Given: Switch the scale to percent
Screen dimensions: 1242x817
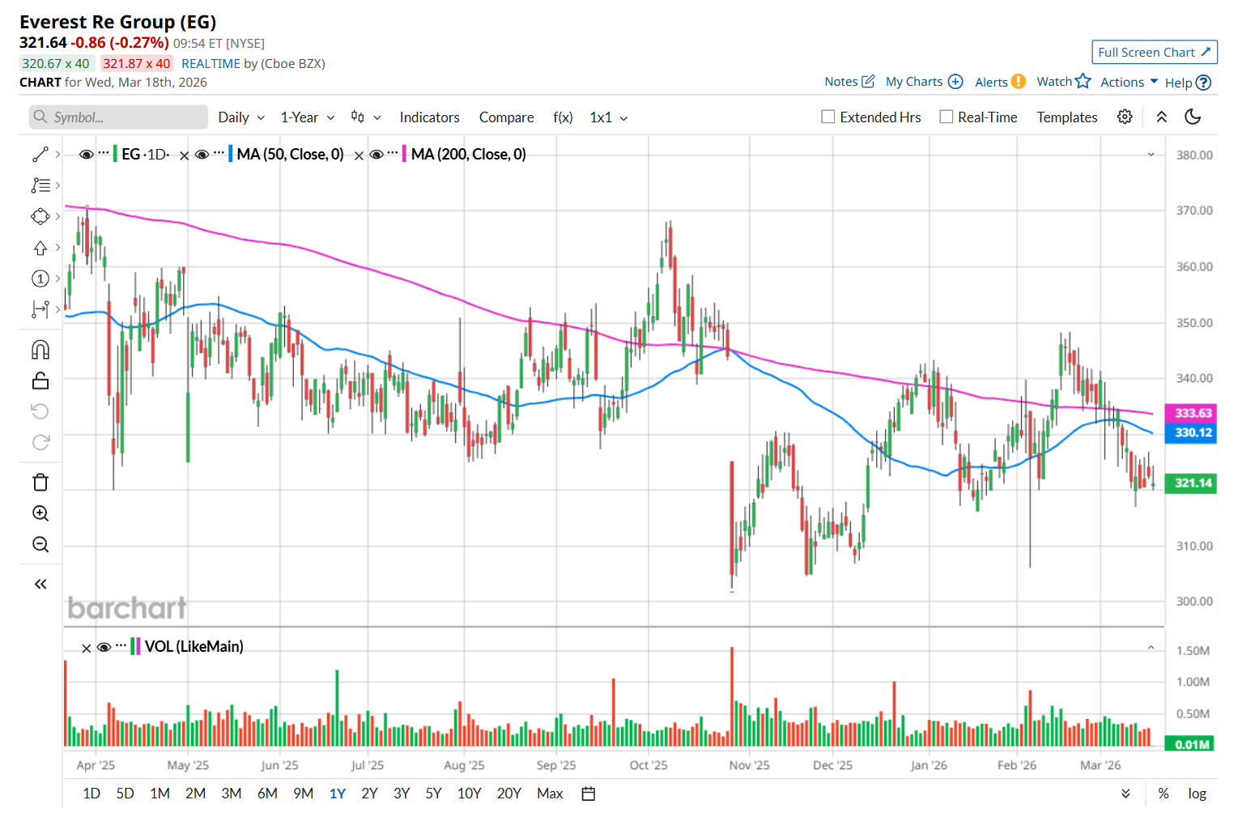Looking at the screenshot, I should [x=1163, y=794].
